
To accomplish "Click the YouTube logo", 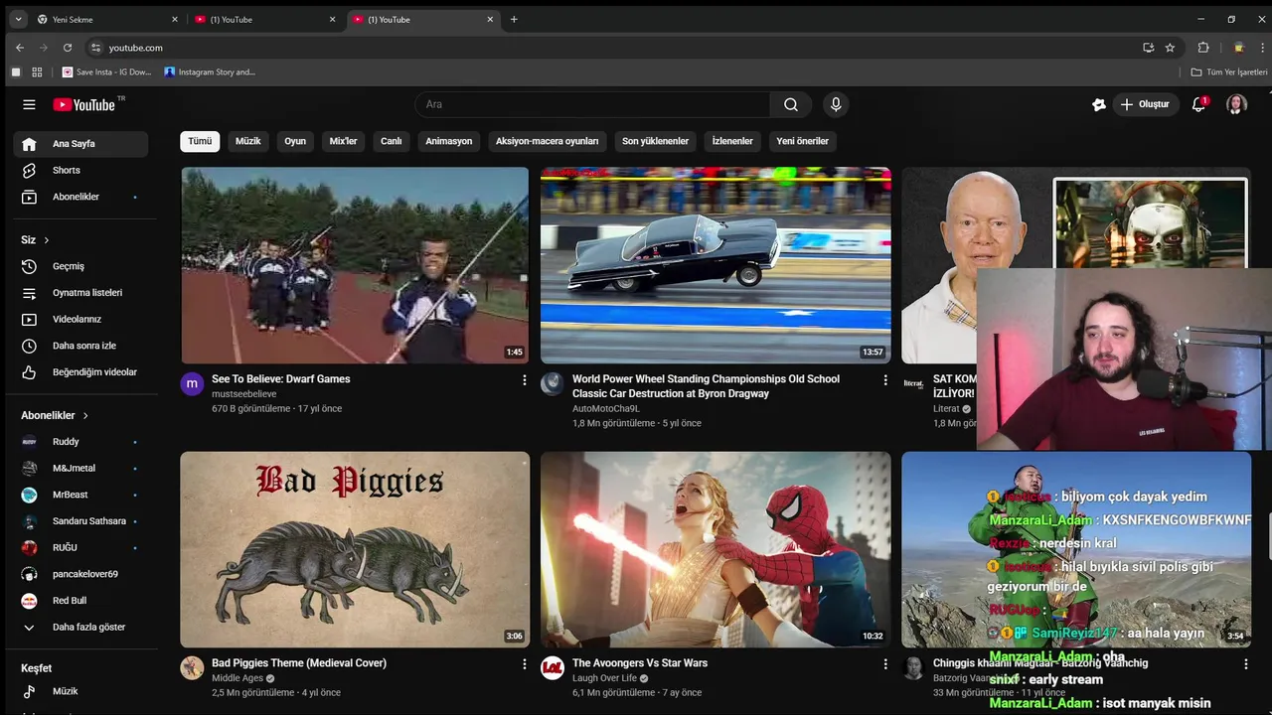I will tap(84, 104).
